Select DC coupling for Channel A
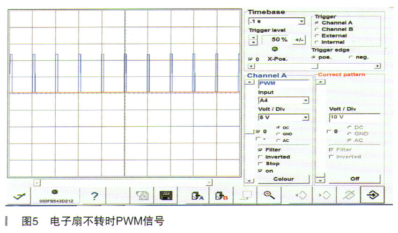398x233 pixels. click(x=279, y=128)
